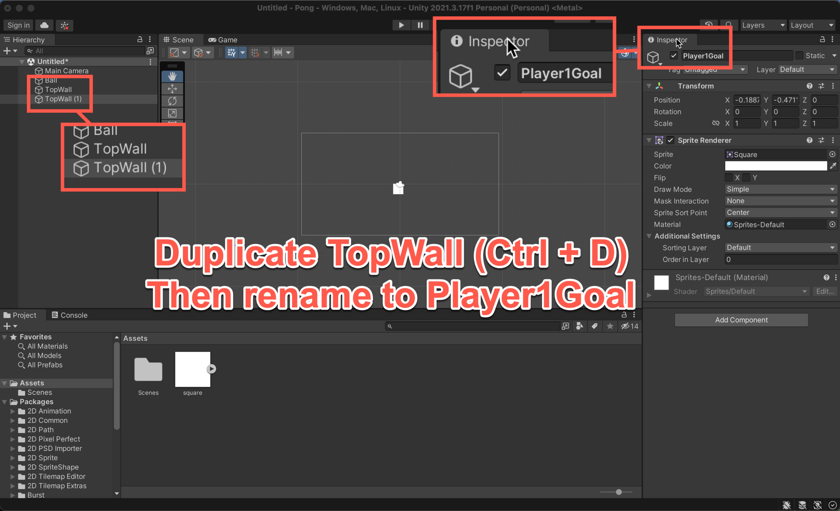Click the Add Component button
840x511 pixels.
741,320
